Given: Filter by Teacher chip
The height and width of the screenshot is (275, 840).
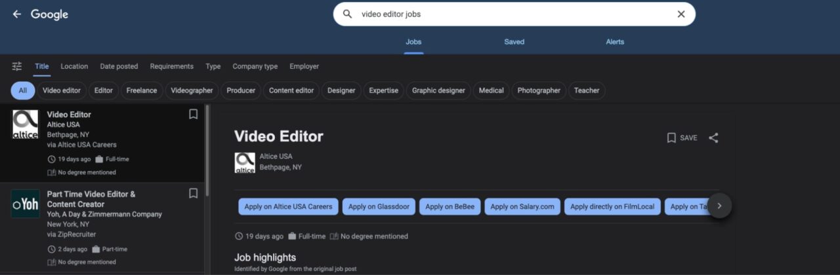Looking at the screenshot, I should [587, 90].
